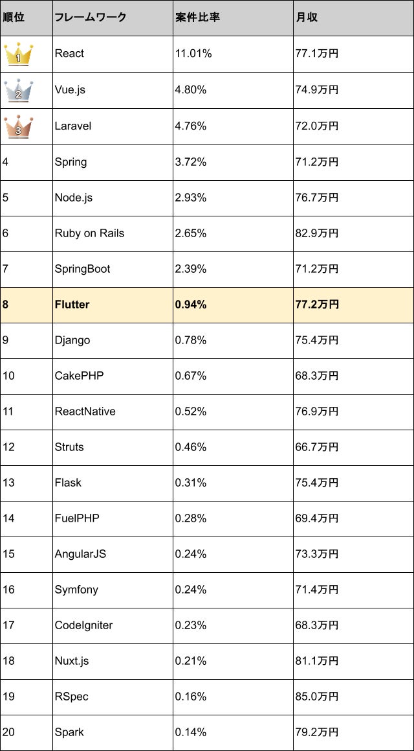Click the React framework cell
Screen dimensions: 414x751
click(113, 54)
